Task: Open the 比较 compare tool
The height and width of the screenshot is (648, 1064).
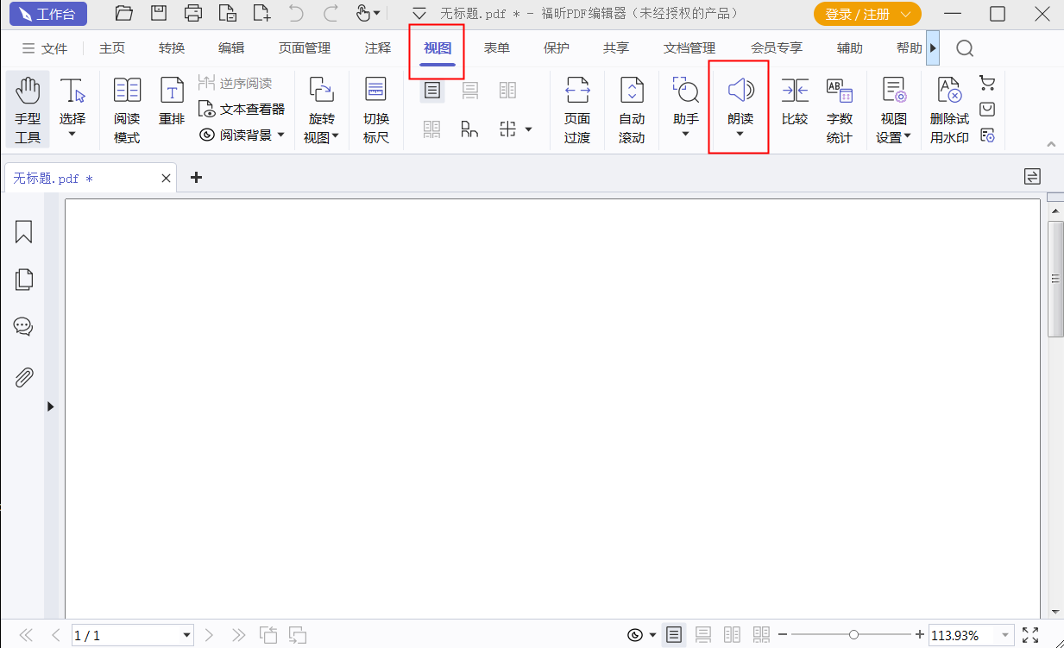Action: (794, 102)
